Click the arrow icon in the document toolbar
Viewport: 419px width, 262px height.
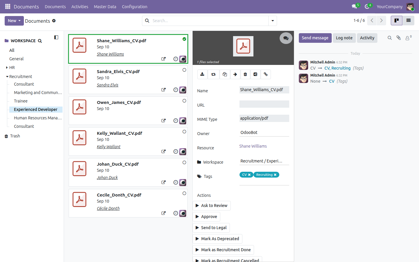click(235, 74)
